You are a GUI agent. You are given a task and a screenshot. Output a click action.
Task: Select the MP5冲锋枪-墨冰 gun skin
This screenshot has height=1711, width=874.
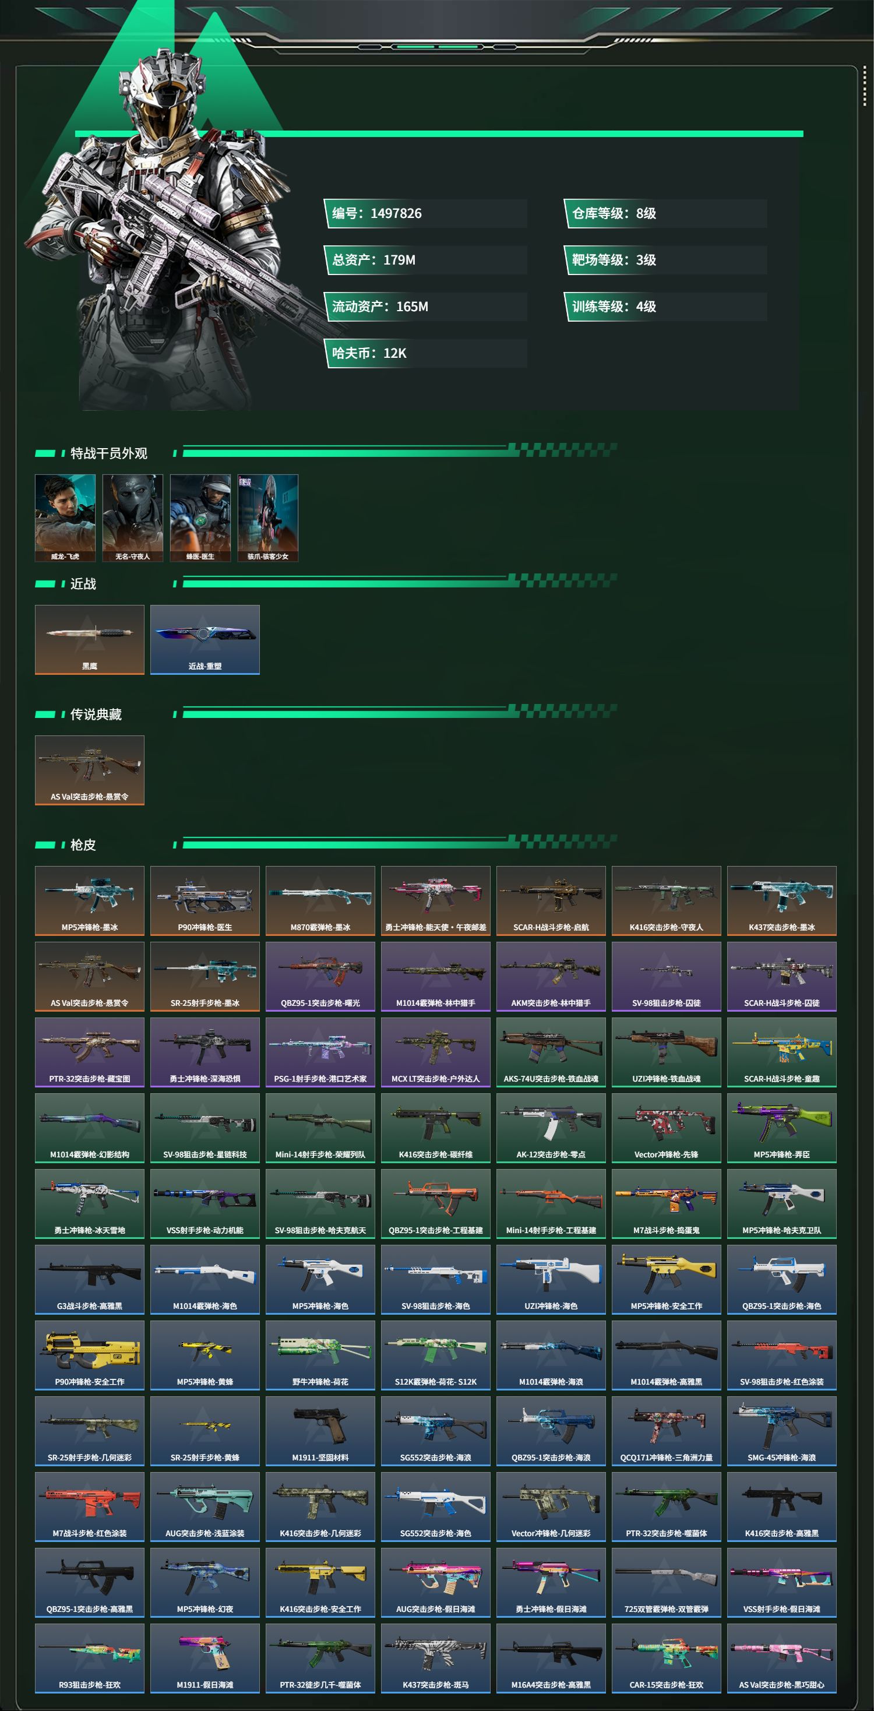(90, 900)
